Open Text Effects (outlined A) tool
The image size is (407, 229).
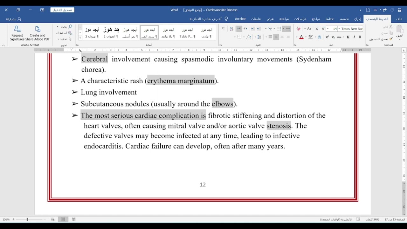click(x=319, y=37)
